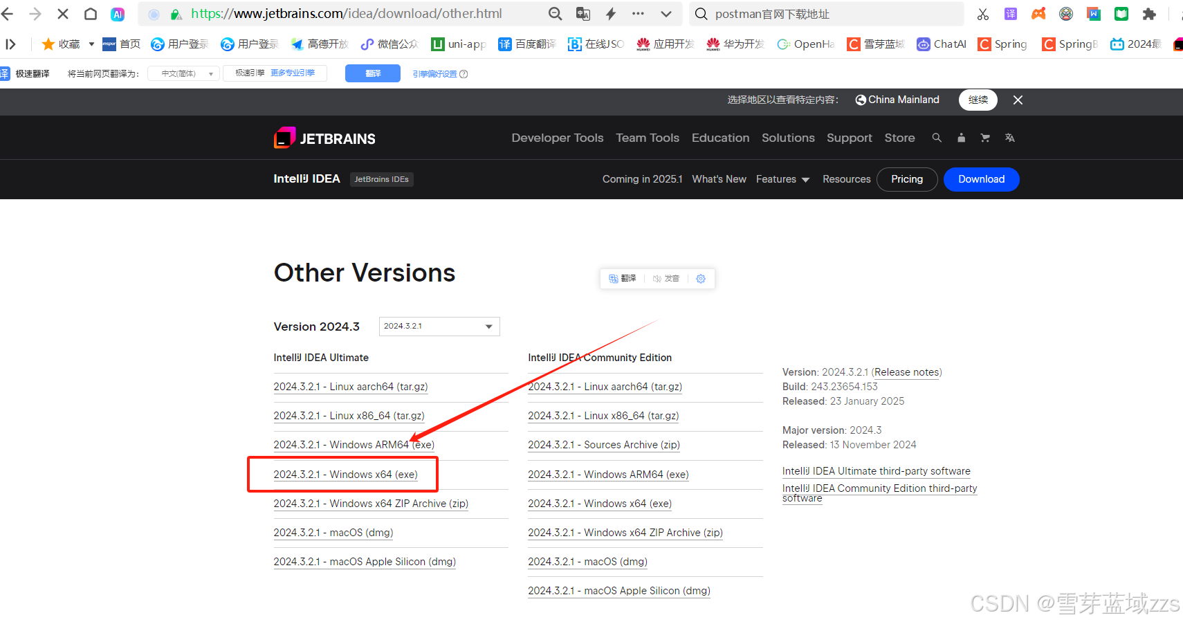Open Store menu

click(x=899, y=138)
